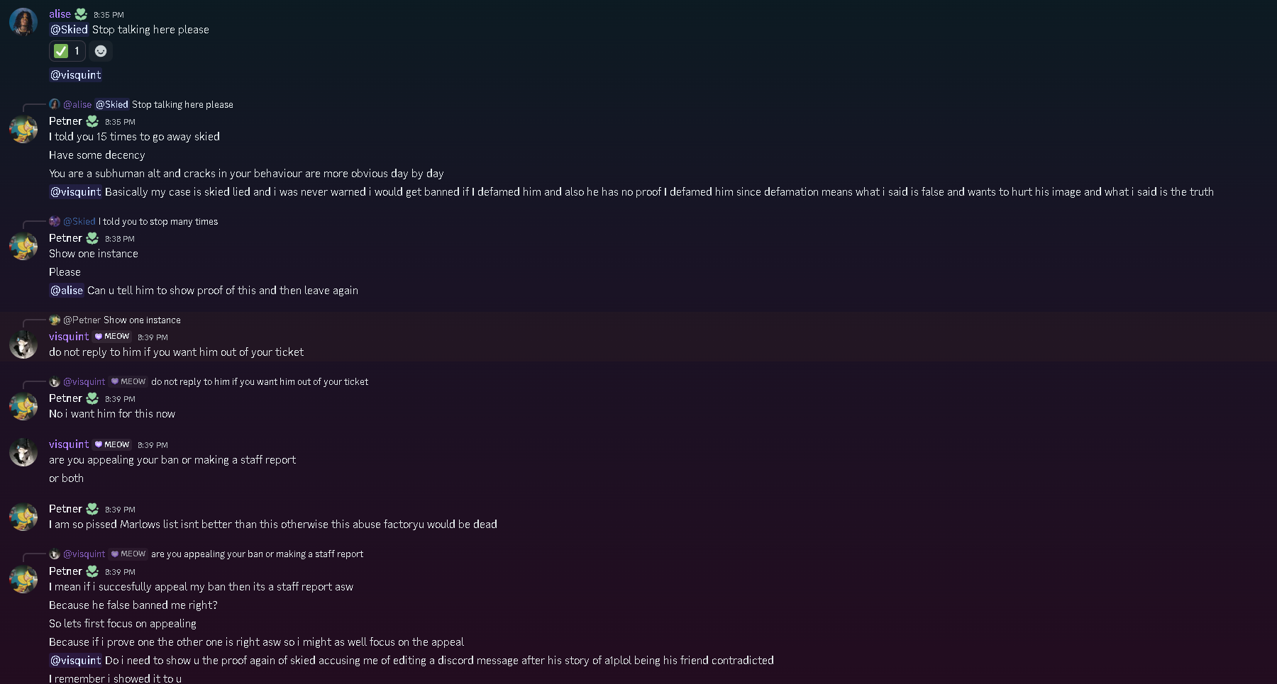
Task: Open the add reaction smiley button
Action: pyautogui.click(x=101, y=51)
